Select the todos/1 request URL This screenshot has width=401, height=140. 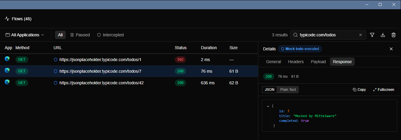pyautogui.click(x=100, y=60)
